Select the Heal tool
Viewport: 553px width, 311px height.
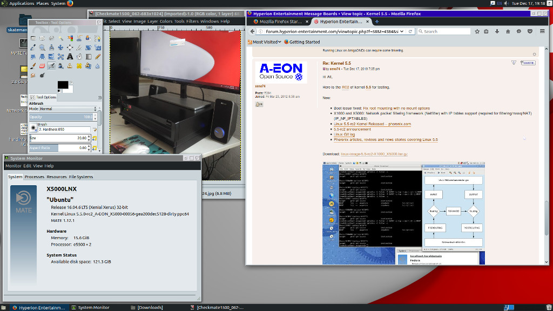[79, 66]
